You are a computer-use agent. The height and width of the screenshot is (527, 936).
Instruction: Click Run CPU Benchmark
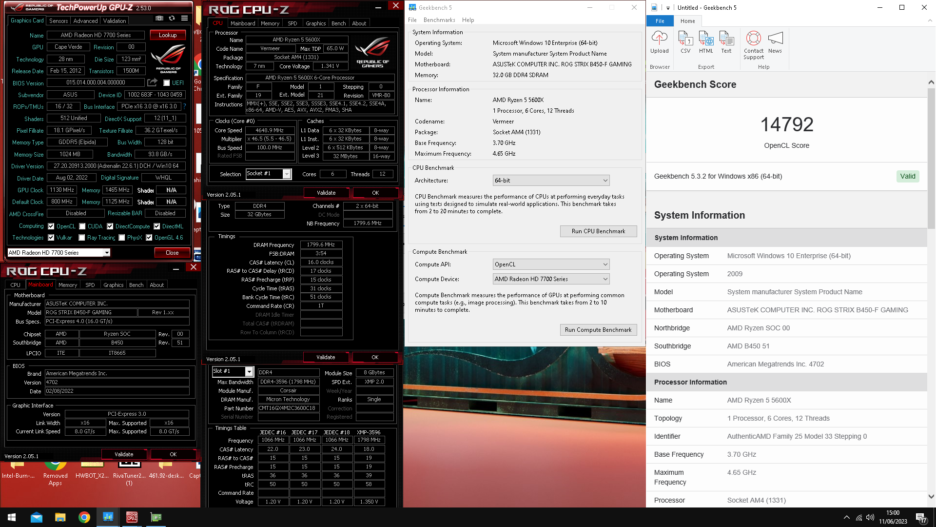(598, 231)
